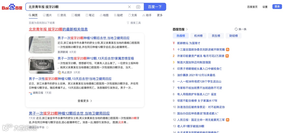
Task: Open 男子一次拔牙23颗种植12颗后去世 news card title
Action: [94, 38]
